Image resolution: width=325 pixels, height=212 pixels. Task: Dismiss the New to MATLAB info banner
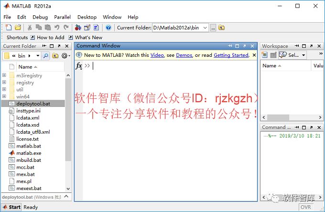[254, 55]
